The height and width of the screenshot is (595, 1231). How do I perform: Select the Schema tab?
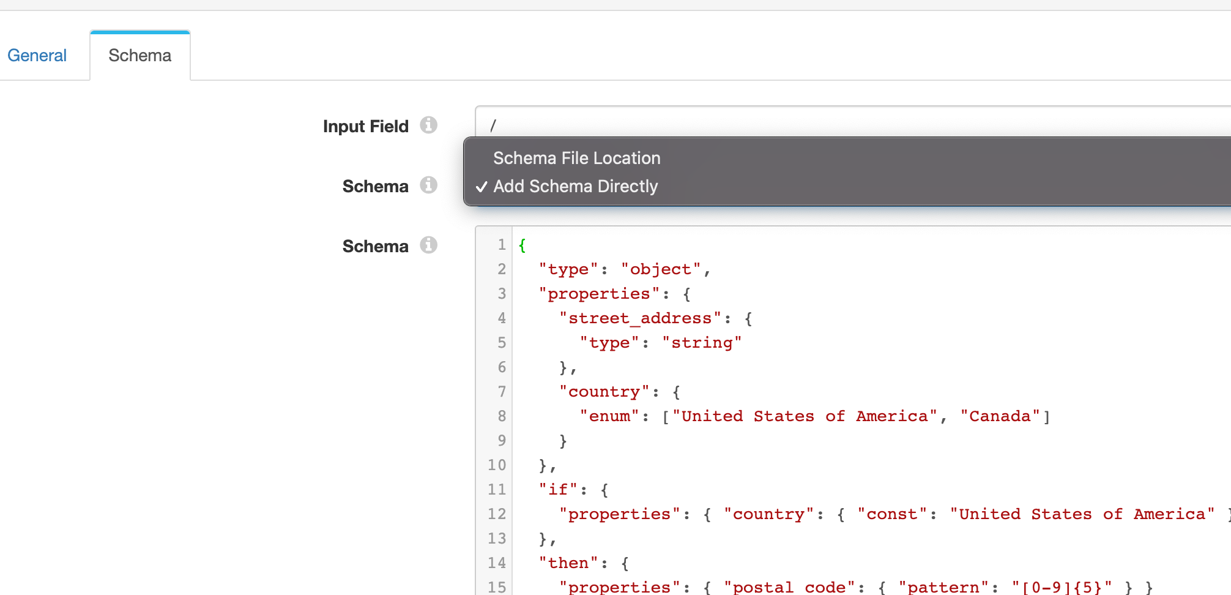(140, 55)
